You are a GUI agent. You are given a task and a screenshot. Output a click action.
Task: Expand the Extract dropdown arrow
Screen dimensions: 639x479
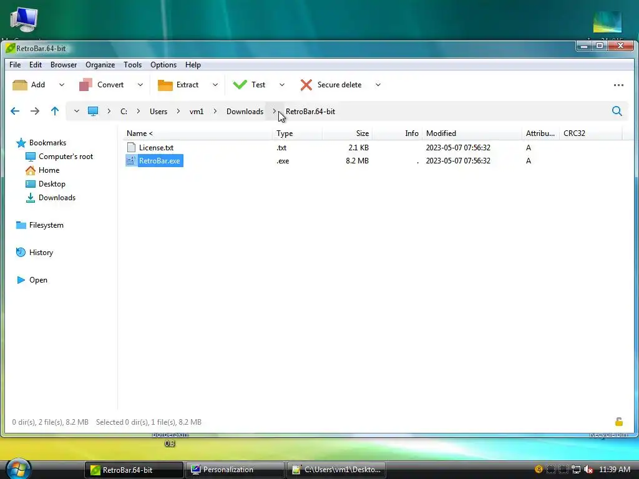pos(215,85)
